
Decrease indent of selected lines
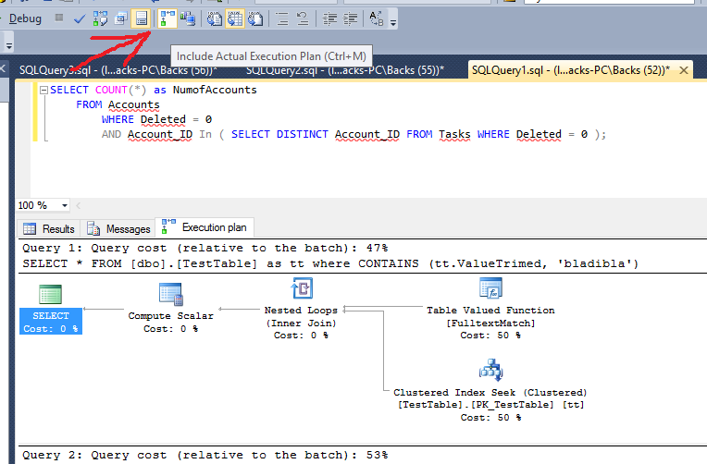[329, 18]
